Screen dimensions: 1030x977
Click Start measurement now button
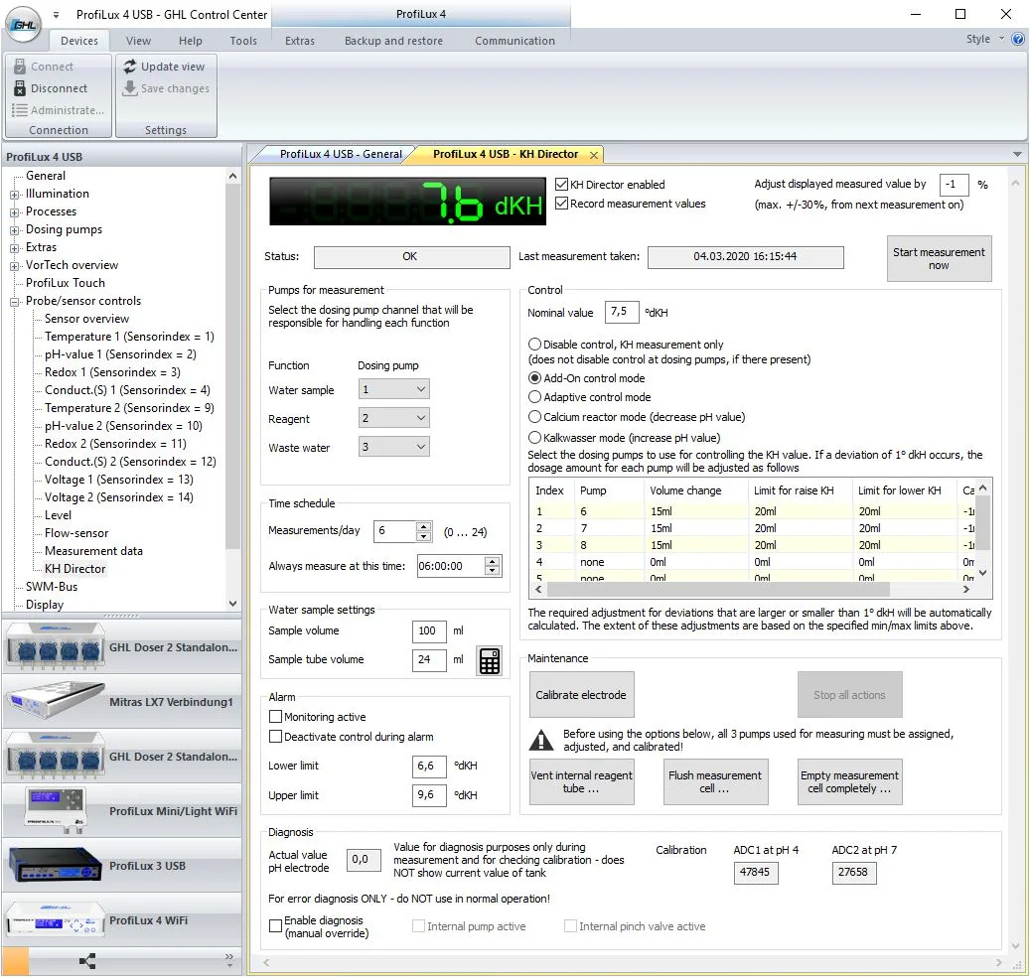pos(939,259)
